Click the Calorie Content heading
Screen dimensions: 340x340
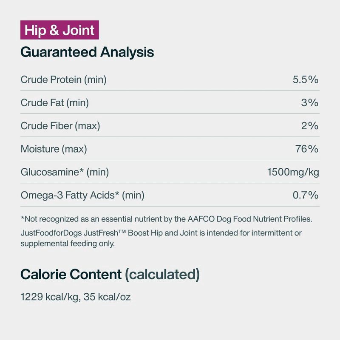click(71, 274)
